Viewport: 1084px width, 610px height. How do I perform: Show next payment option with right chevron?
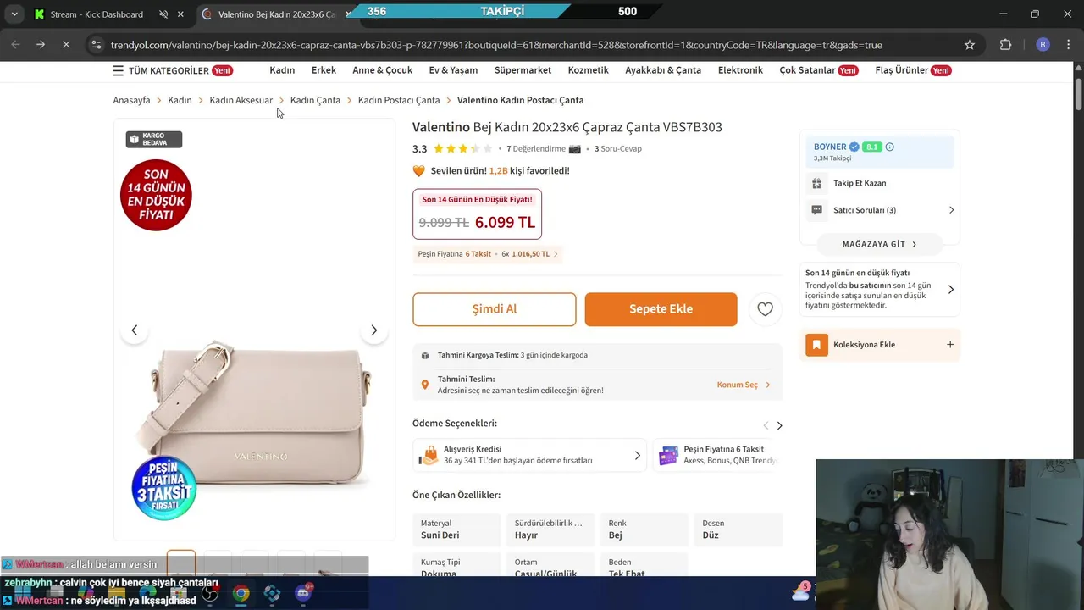(779, 425)
